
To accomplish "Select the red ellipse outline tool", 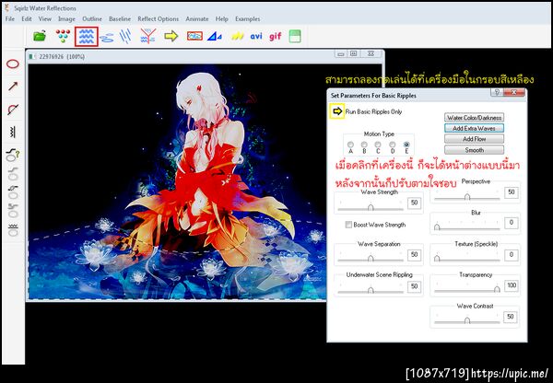I will pos(13,64).
